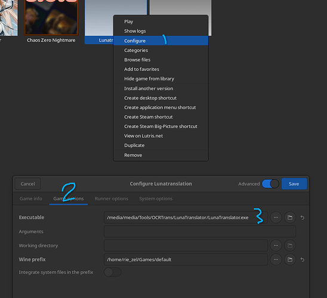327x298 pixels.
Task: Enable Integrate system files in the prefix
Action: (113, 272)
